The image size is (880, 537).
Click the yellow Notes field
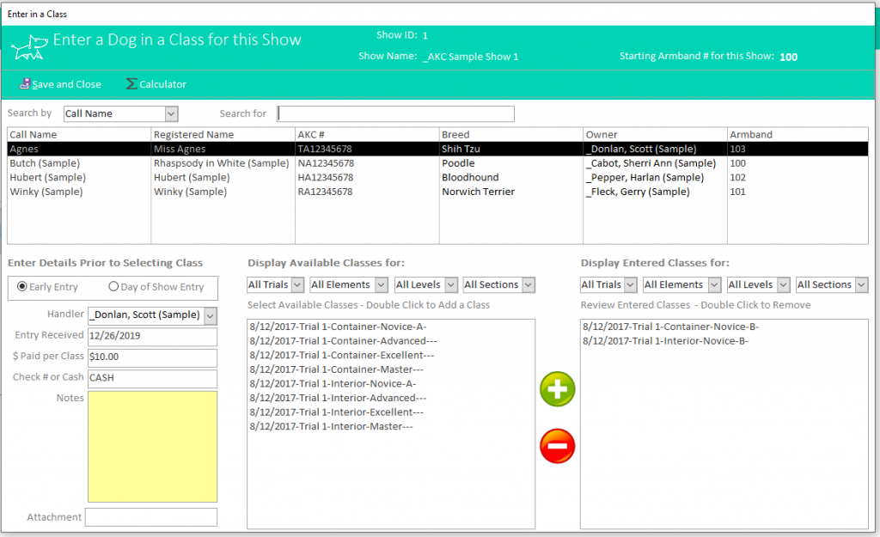[152, 447]
